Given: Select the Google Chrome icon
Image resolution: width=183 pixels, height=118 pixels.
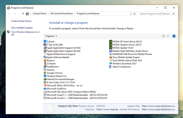Looking at the screenshot, I should click(x=45, y=73).
